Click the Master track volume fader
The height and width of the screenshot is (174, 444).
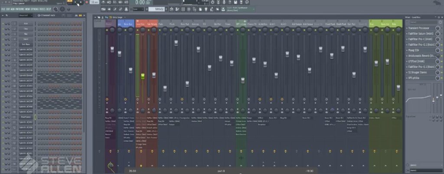(x=112, y=49)
